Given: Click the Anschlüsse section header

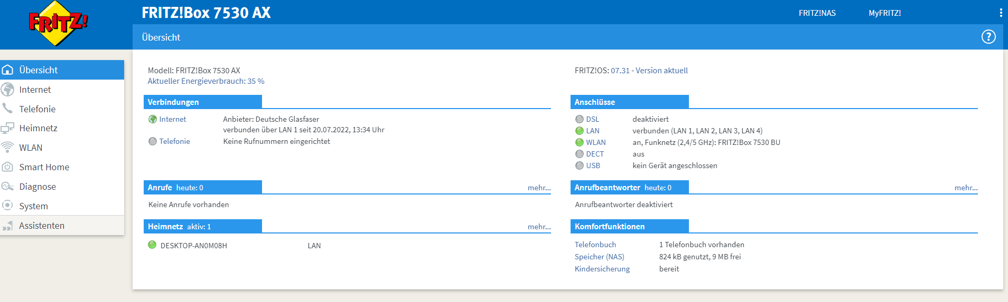Looking at the screenshot, I should (x=630, y=102).
